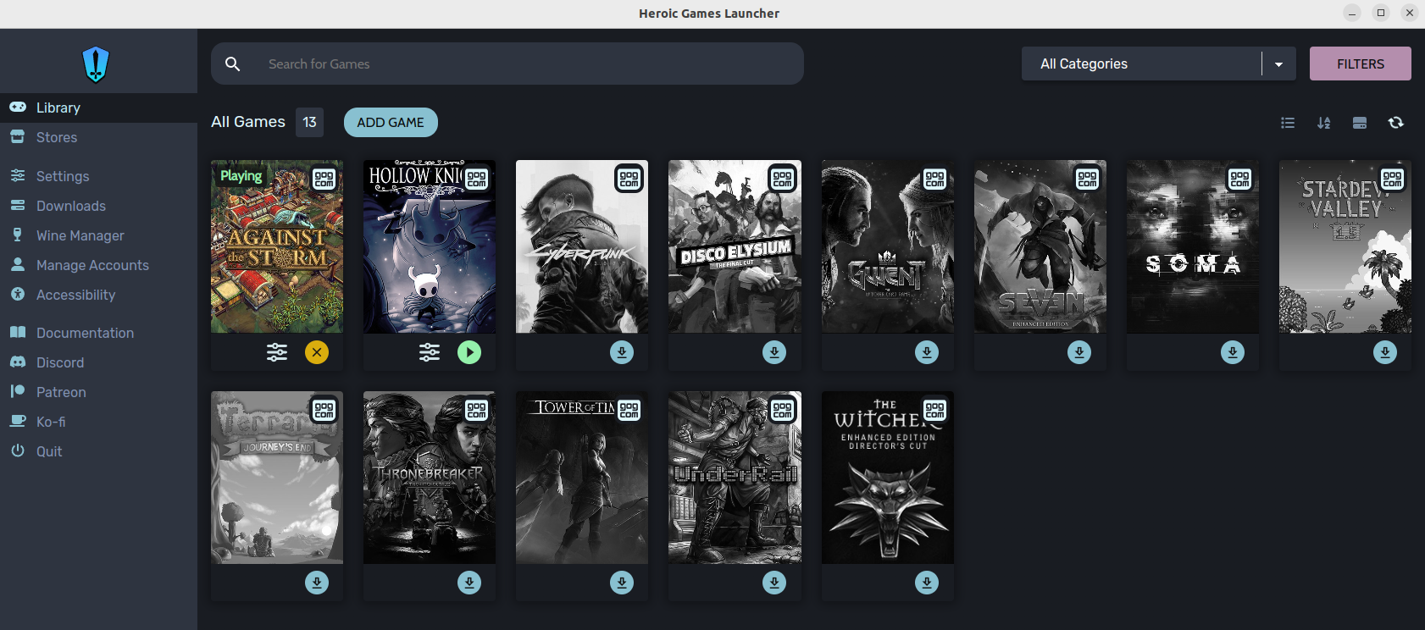Open the Cyberpunk 2077 game cover

coord(582,246)
